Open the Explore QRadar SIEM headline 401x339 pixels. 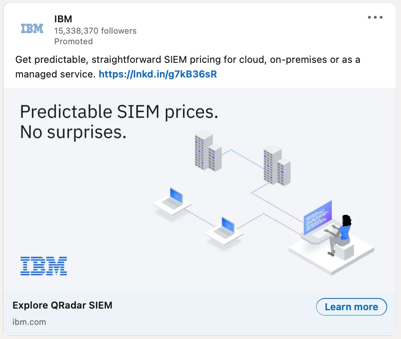[x=63, y=305]
